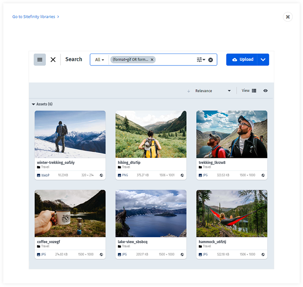303x287 pixels.
Task: Open advanced search filter options icon
Action: click(x=201, y=60)
